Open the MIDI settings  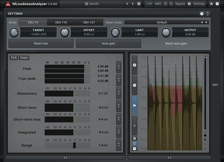[158, 4]
